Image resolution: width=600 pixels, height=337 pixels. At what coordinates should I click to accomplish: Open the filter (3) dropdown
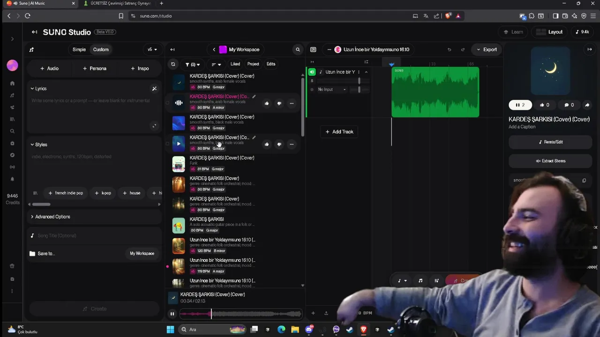tap(192, 65)
